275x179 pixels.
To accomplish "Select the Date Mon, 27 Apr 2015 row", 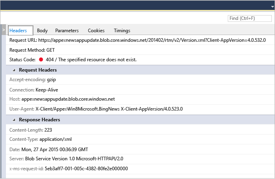I will [140, 150].
